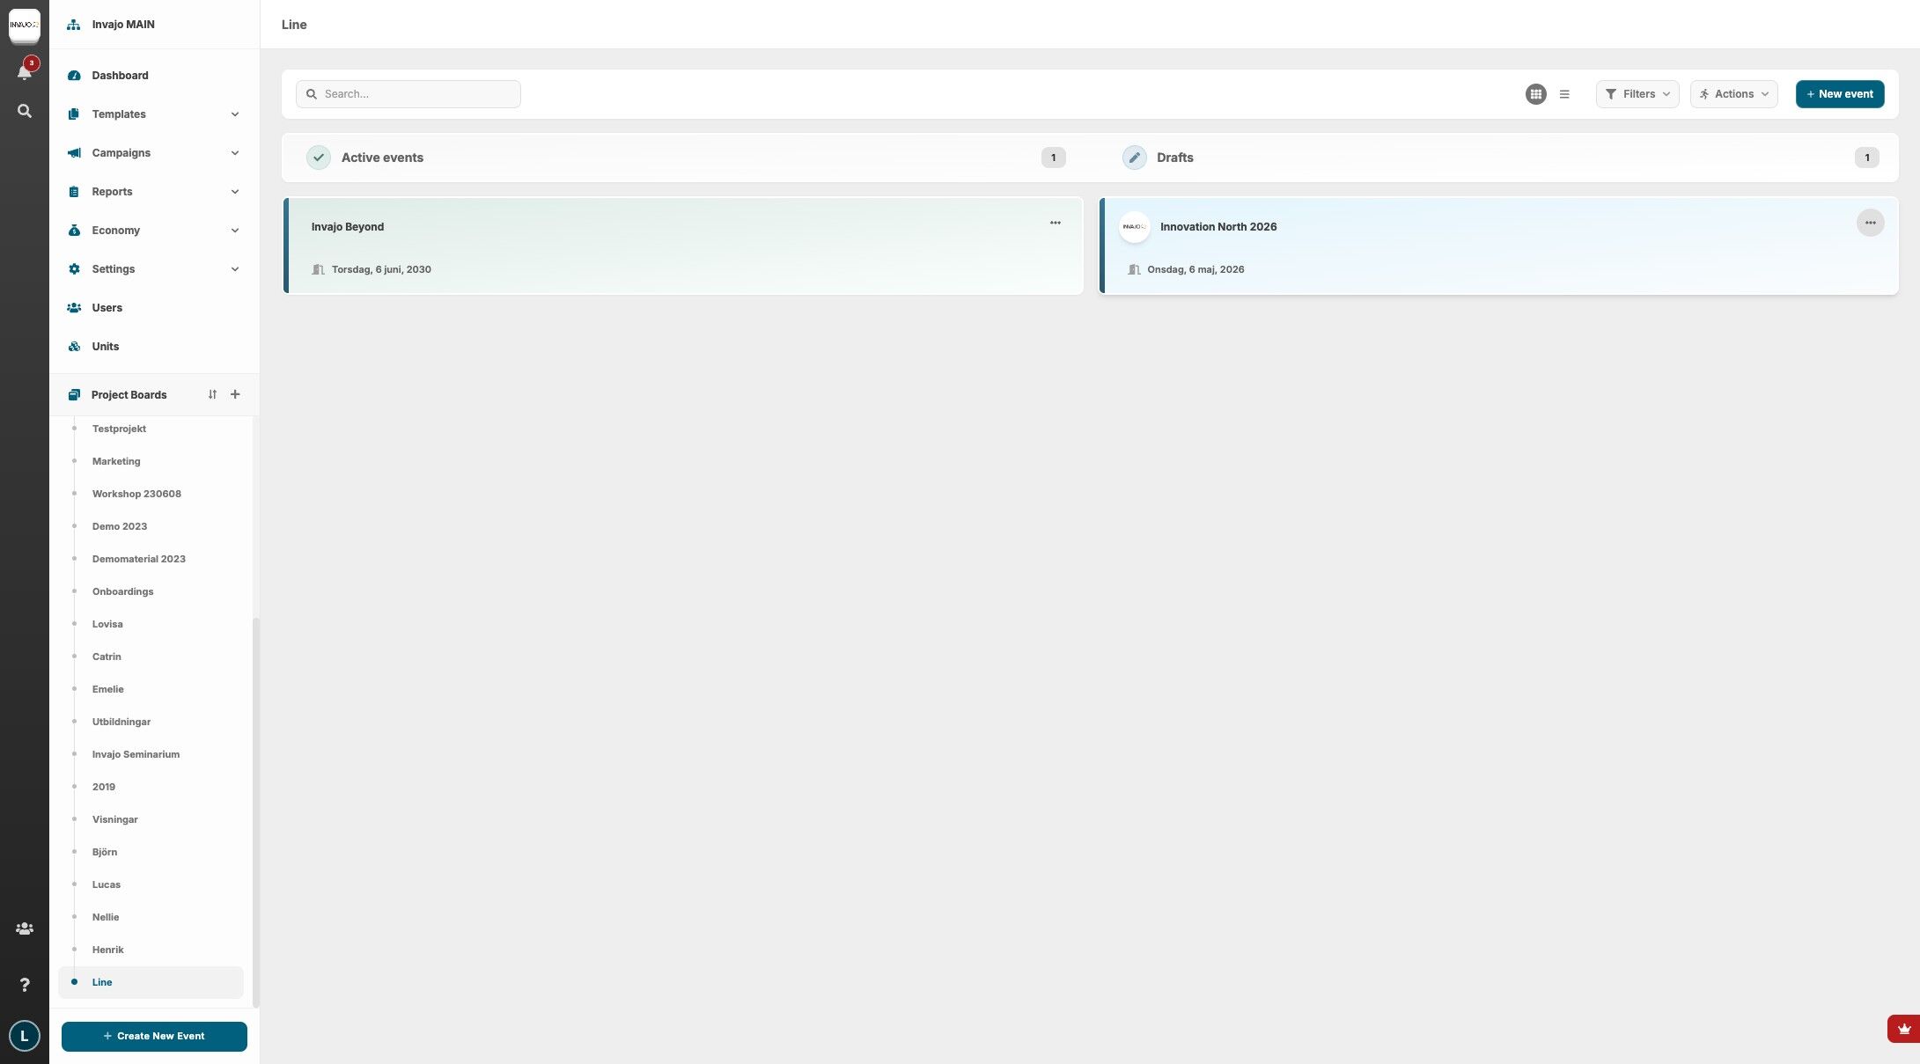Open options menu for Innovation North 2026

(x=1870, y=224)
